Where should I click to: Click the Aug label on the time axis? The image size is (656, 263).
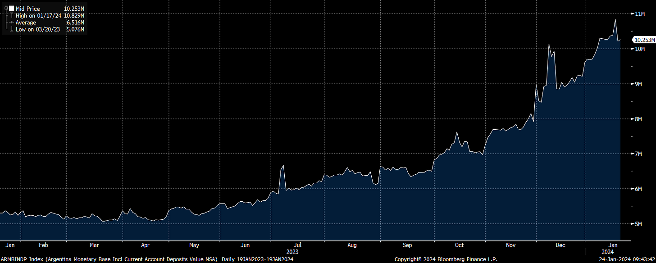[x=352, y=245]
